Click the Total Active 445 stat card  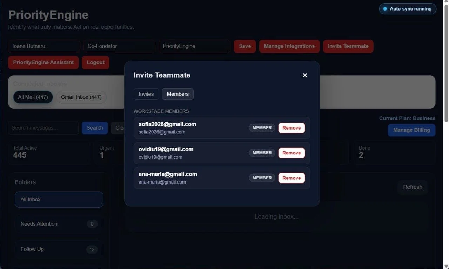pos(49,152)
